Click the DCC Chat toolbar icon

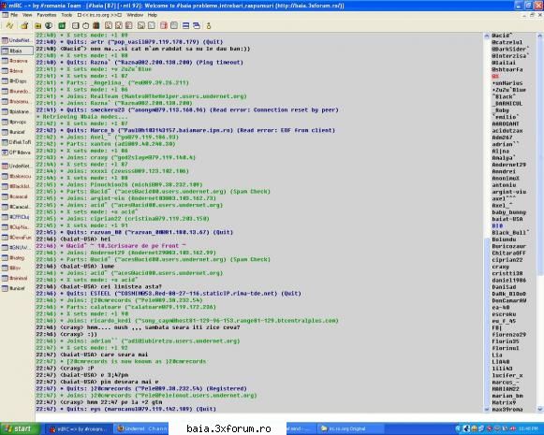119,25
